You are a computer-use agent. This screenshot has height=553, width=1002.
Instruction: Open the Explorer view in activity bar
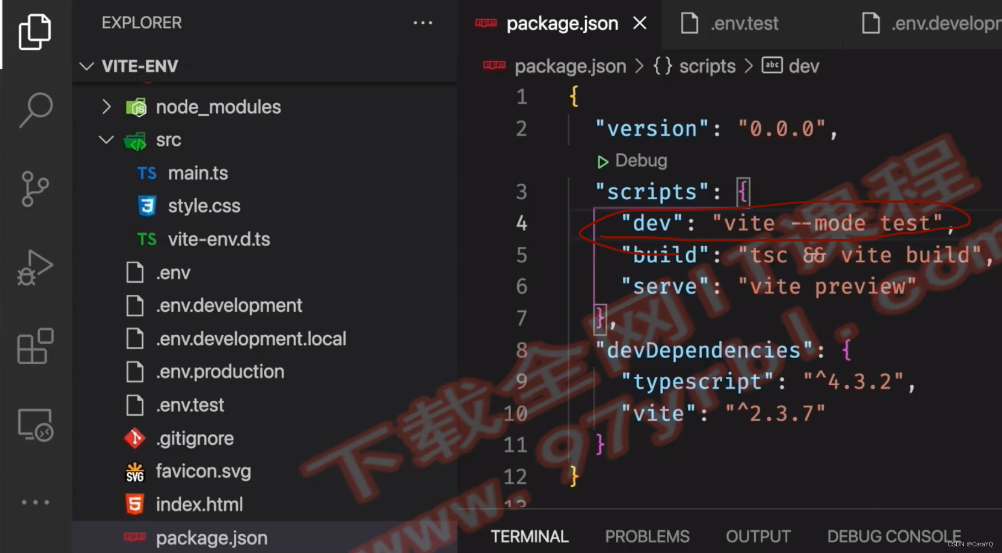(x=35, y=32)
